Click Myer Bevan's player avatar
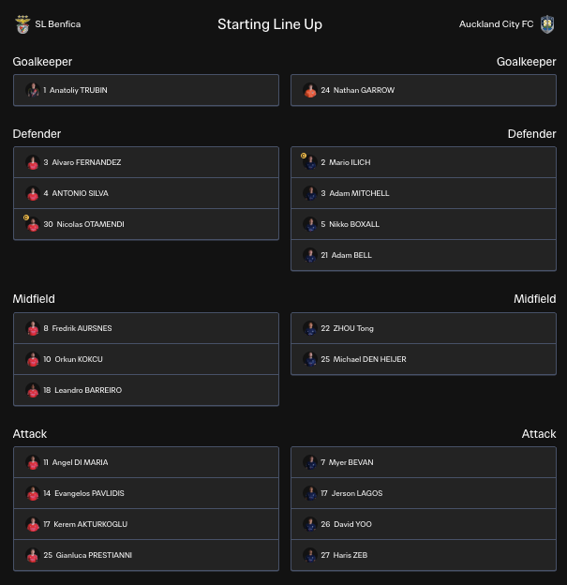This screenshot has width=567, height=585. [x=310, y=462]
